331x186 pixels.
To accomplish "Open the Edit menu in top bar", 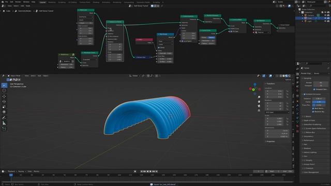I will 11,2.
